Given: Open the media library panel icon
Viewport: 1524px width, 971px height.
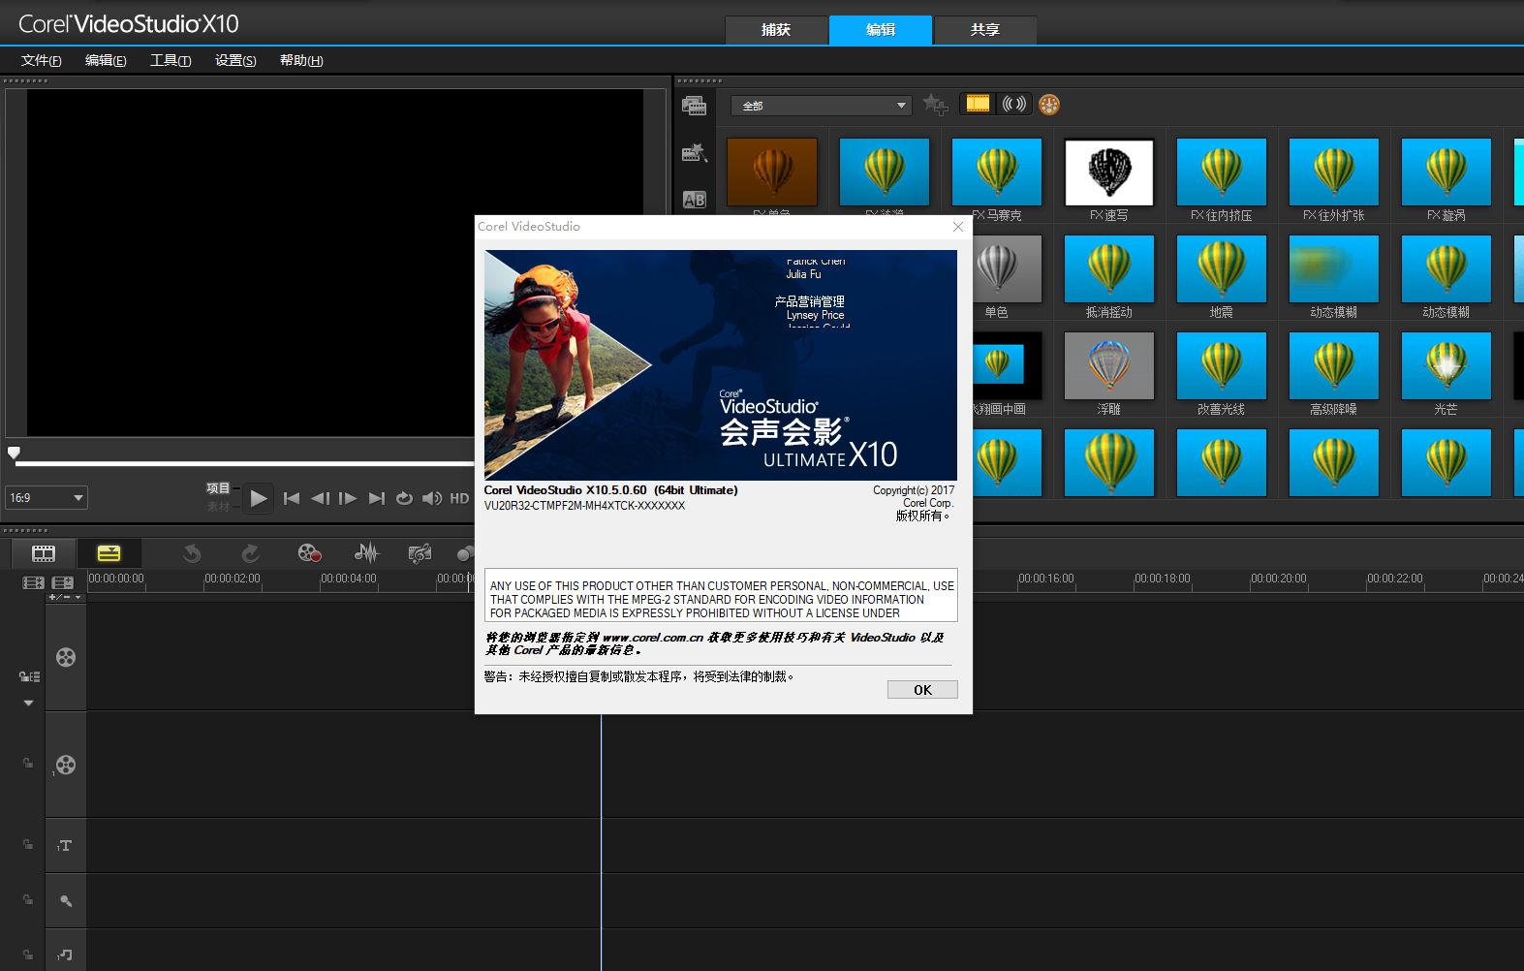Looking at the screenshot, I should coord(694,106).
